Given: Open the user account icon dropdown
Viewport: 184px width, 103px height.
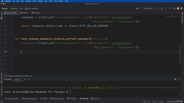Looking at the screenshot, I should [x=138, y=8].
